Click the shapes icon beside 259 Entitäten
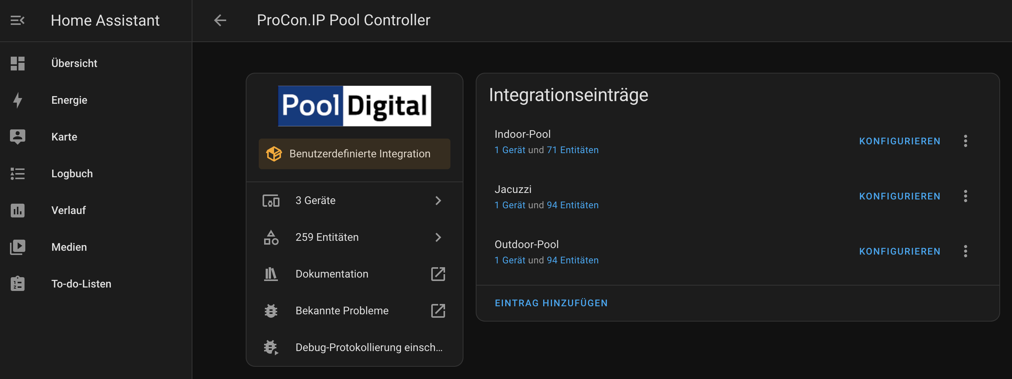The image size is (1012, 379). coord(271,237)
